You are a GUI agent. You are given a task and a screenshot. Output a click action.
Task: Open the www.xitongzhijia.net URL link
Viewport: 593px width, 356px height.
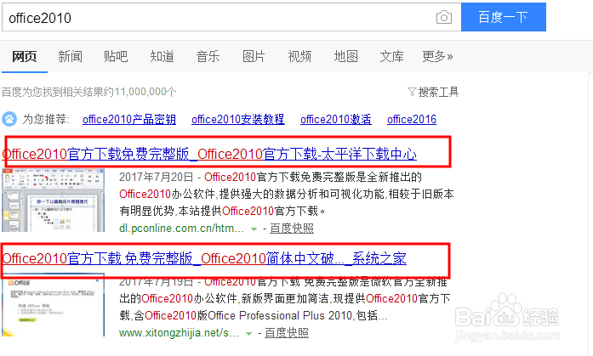tap(179, 333)
